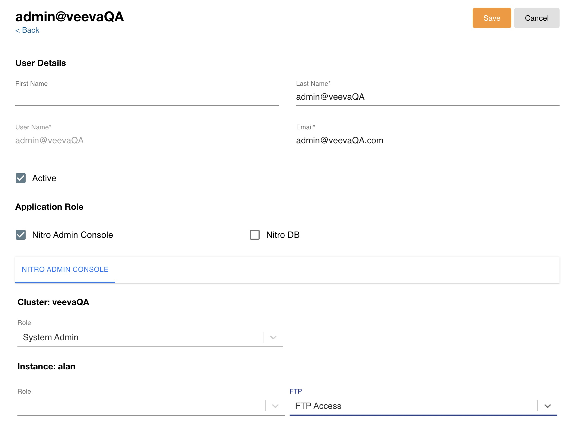Uncheck the Active checkbox
571x426 pixels.
coord(21,178)
